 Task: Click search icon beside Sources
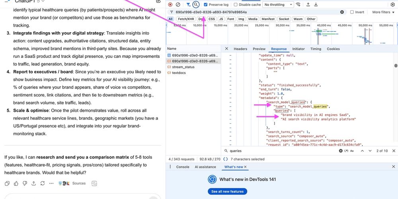pyautogui.click(x=94, y=183)
